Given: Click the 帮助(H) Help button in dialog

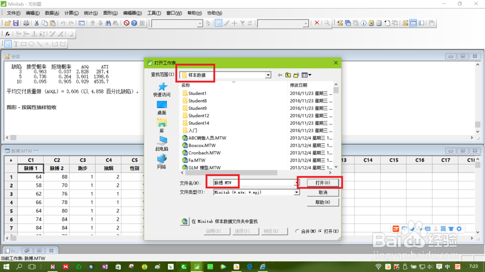Looking at the screenshot, I should tap(323, 202).
